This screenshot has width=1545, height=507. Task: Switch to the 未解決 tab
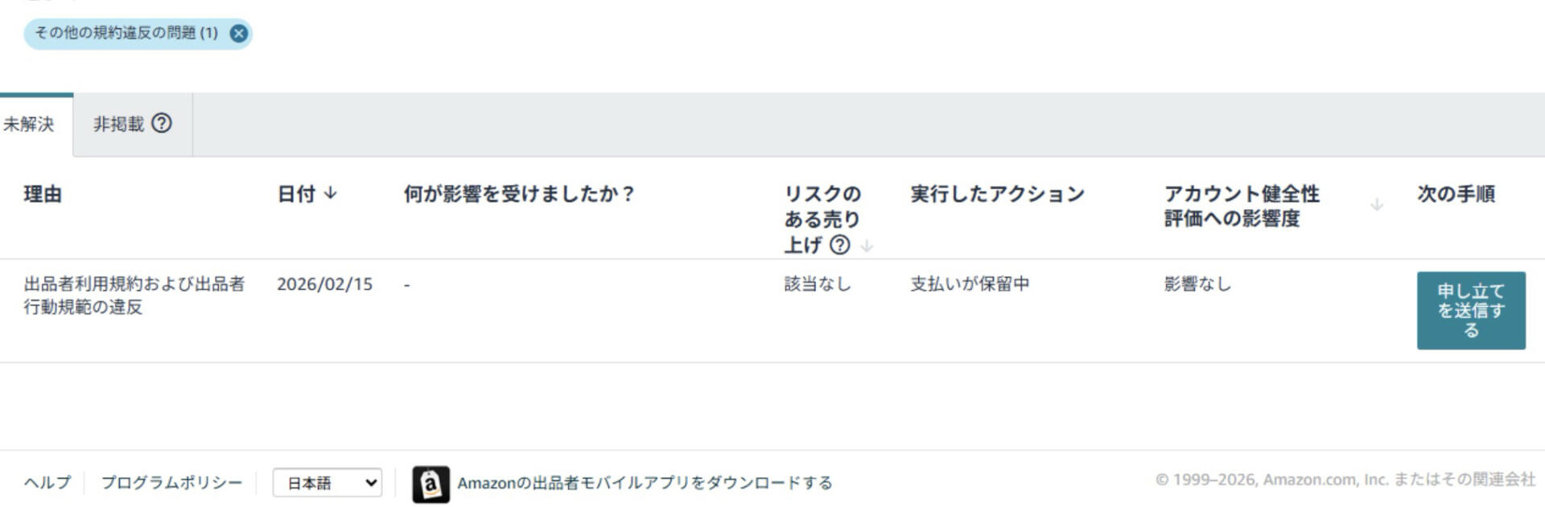[x=29, y=125]
